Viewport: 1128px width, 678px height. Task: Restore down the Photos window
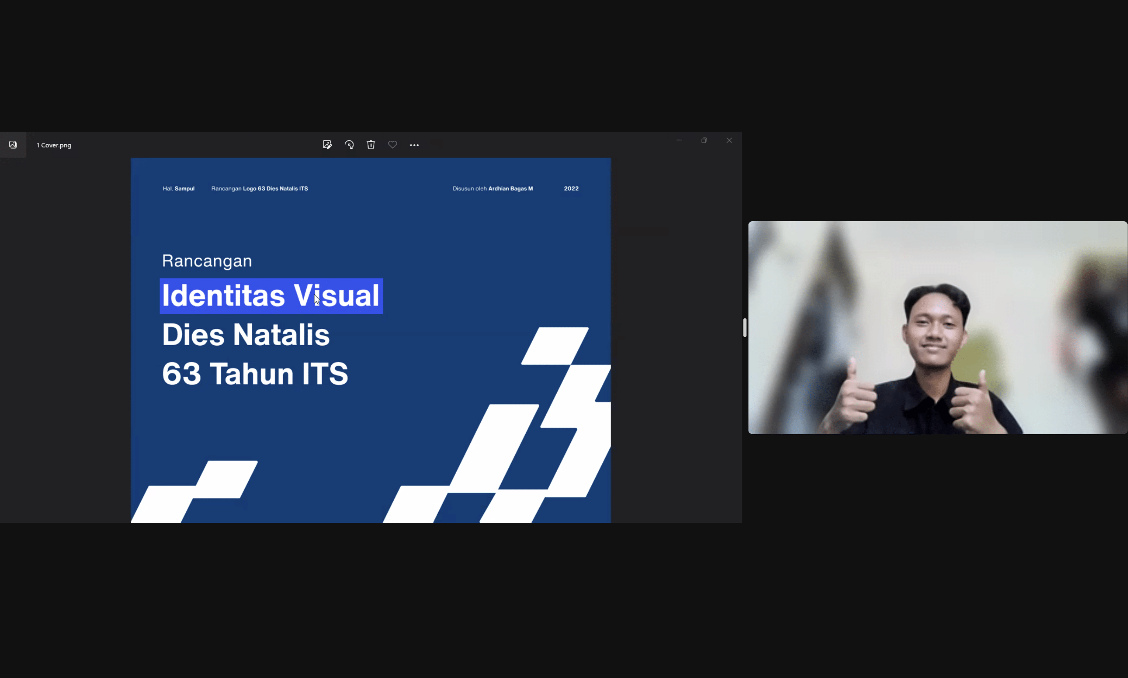tap(704, 140)
